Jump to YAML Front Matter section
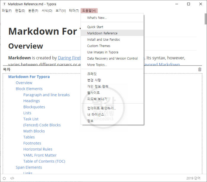This screenshot has width=207, height=182. 40,155
